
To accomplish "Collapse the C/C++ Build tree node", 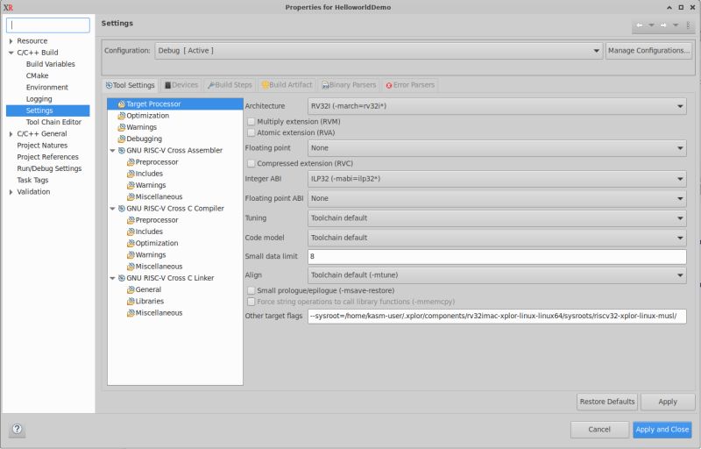I will tap(11, 53).
